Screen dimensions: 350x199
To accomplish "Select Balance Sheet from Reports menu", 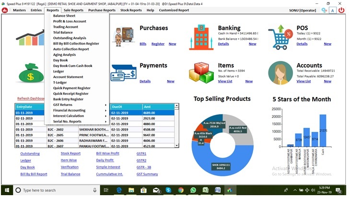I will click(x=64, y=16).
